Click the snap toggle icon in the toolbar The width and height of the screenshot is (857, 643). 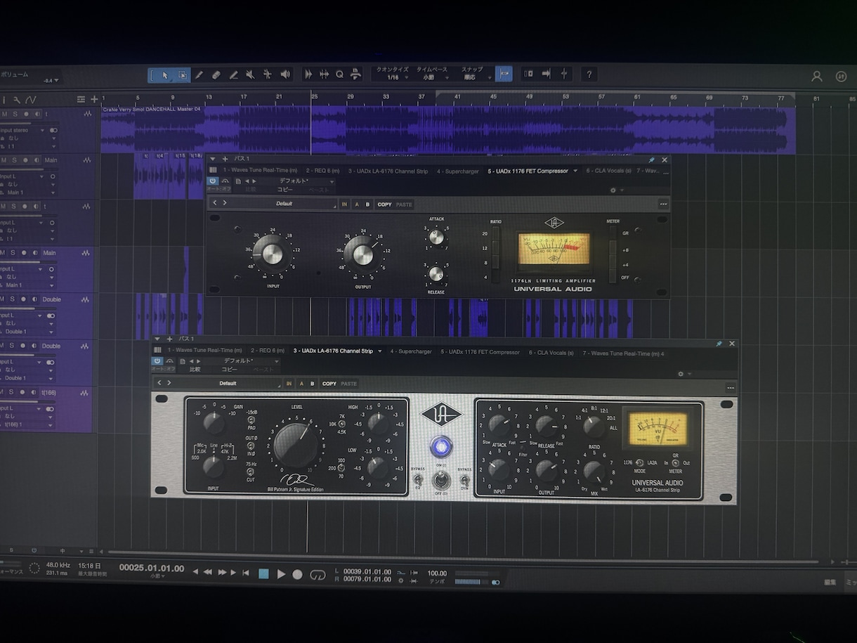tap(503, 74)
